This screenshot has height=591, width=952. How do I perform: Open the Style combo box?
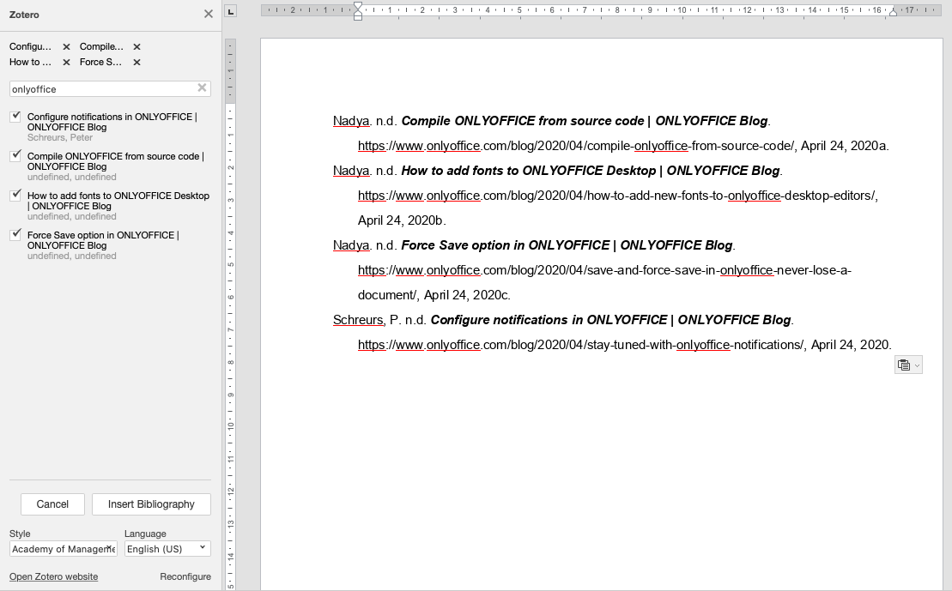[64, 548]
